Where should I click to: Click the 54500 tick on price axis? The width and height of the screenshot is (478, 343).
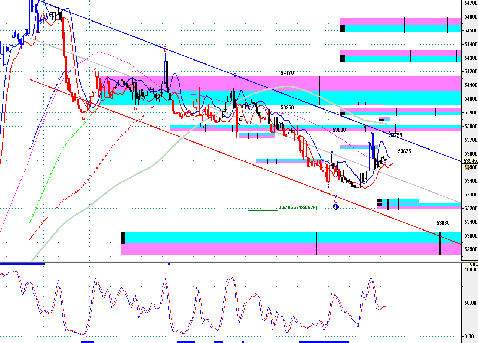coord(470,30)
